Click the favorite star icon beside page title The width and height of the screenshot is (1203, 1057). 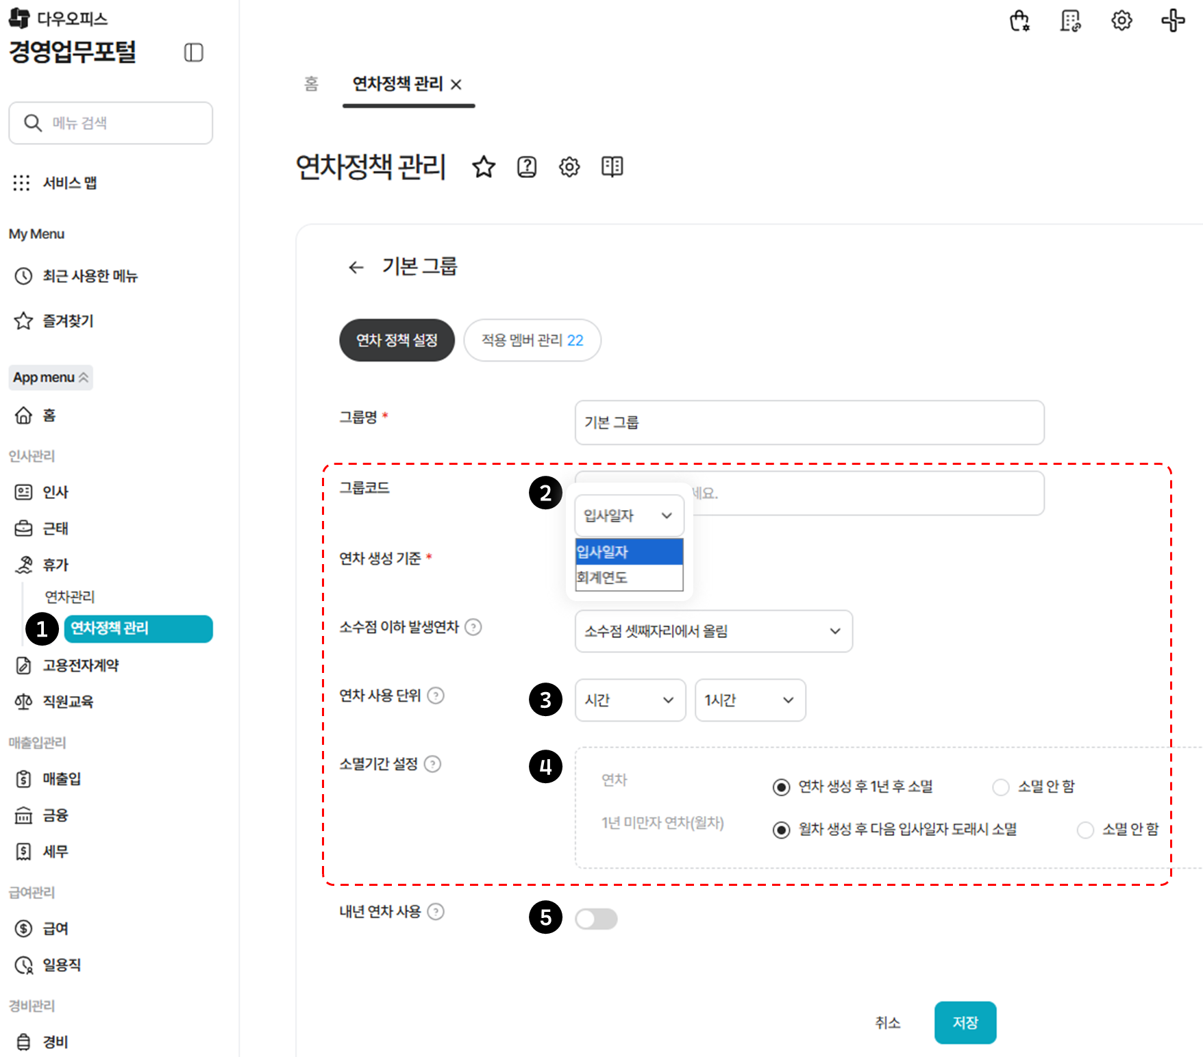click(x=484, y=167)
